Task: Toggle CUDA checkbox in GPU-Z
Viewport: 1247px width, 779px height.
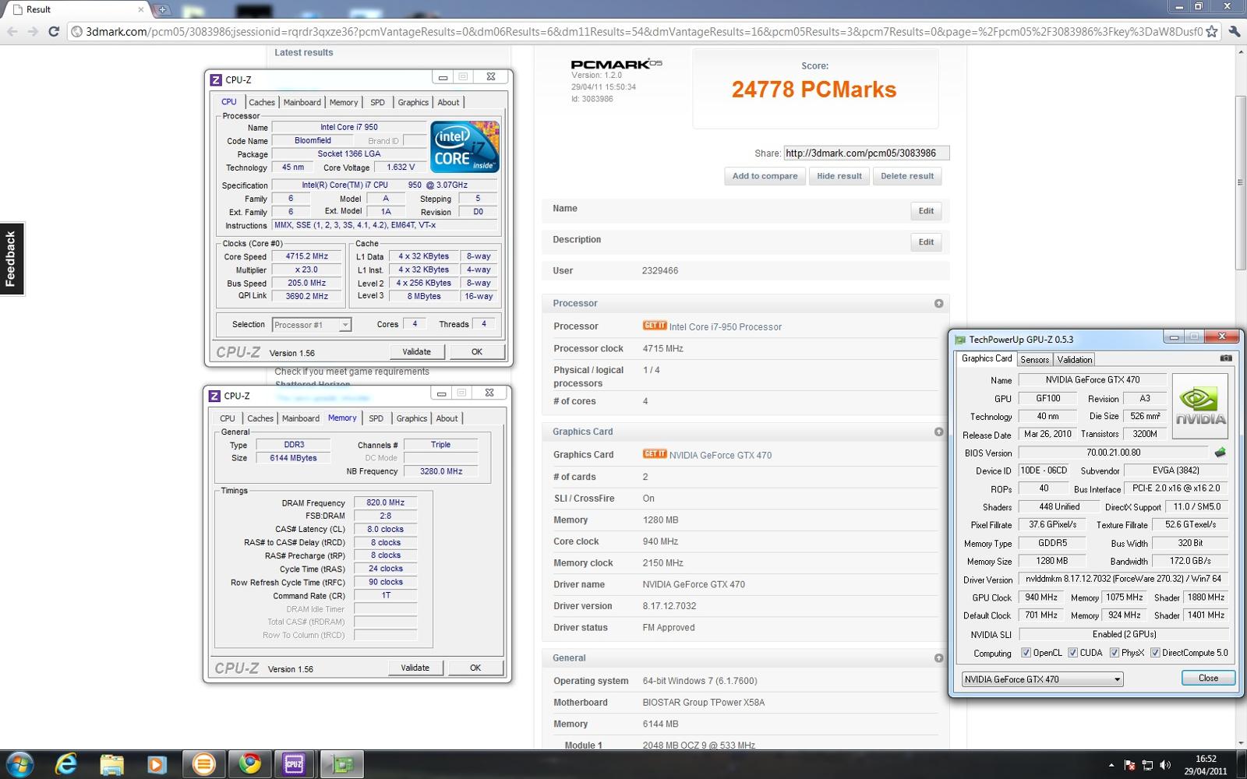Action: point(1072,653)
